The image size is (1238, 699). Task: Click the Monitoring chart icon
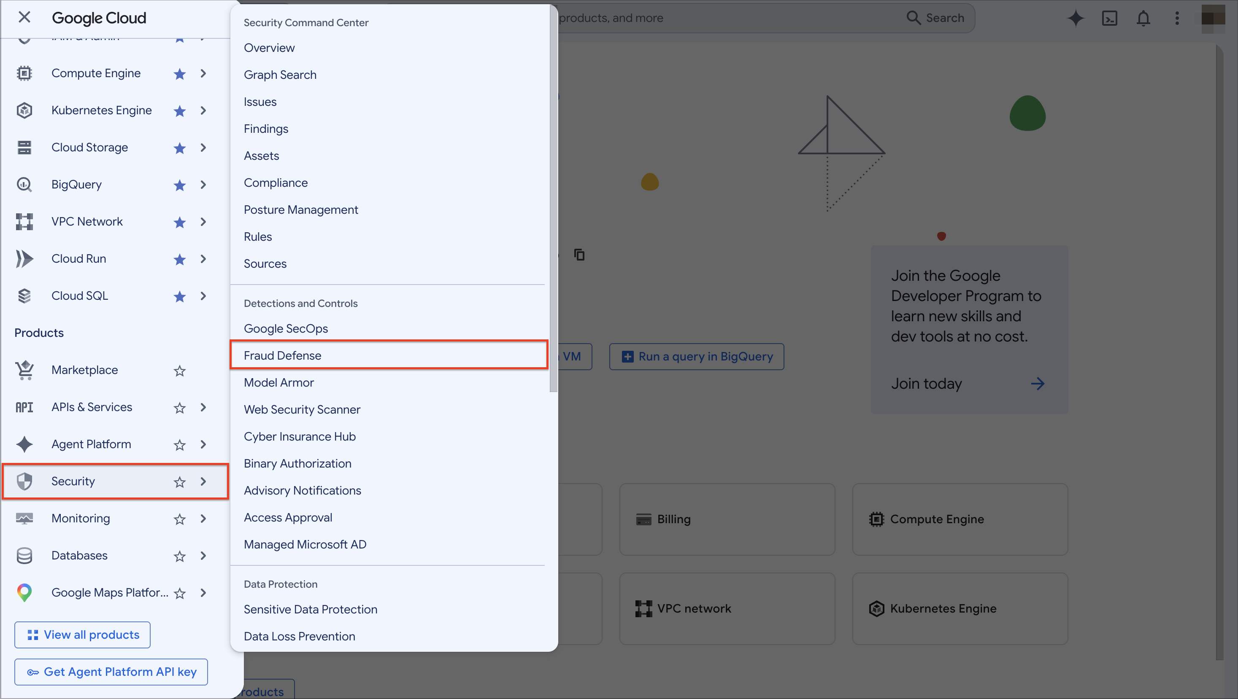(x=24, y=519)
